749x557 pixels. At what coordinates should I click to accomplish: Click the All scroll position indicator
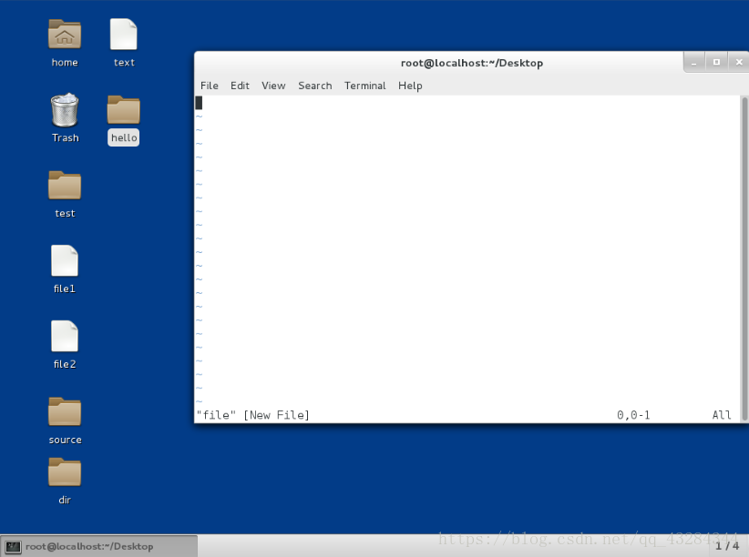pyautogui.click(x=722, y=415)
